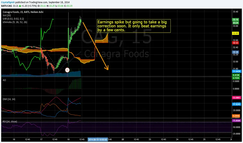
Task: Click the purple 75.8594 RSI value label
Action: [x=236, y=121]
